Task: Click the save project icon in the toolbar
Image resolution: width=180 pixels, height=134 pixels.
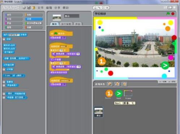Action: click(x=29, y=8)
